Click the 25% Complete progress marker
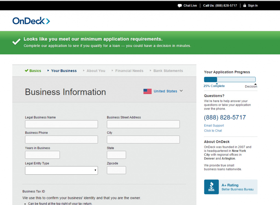280x205 pixels. pos(214,86)
